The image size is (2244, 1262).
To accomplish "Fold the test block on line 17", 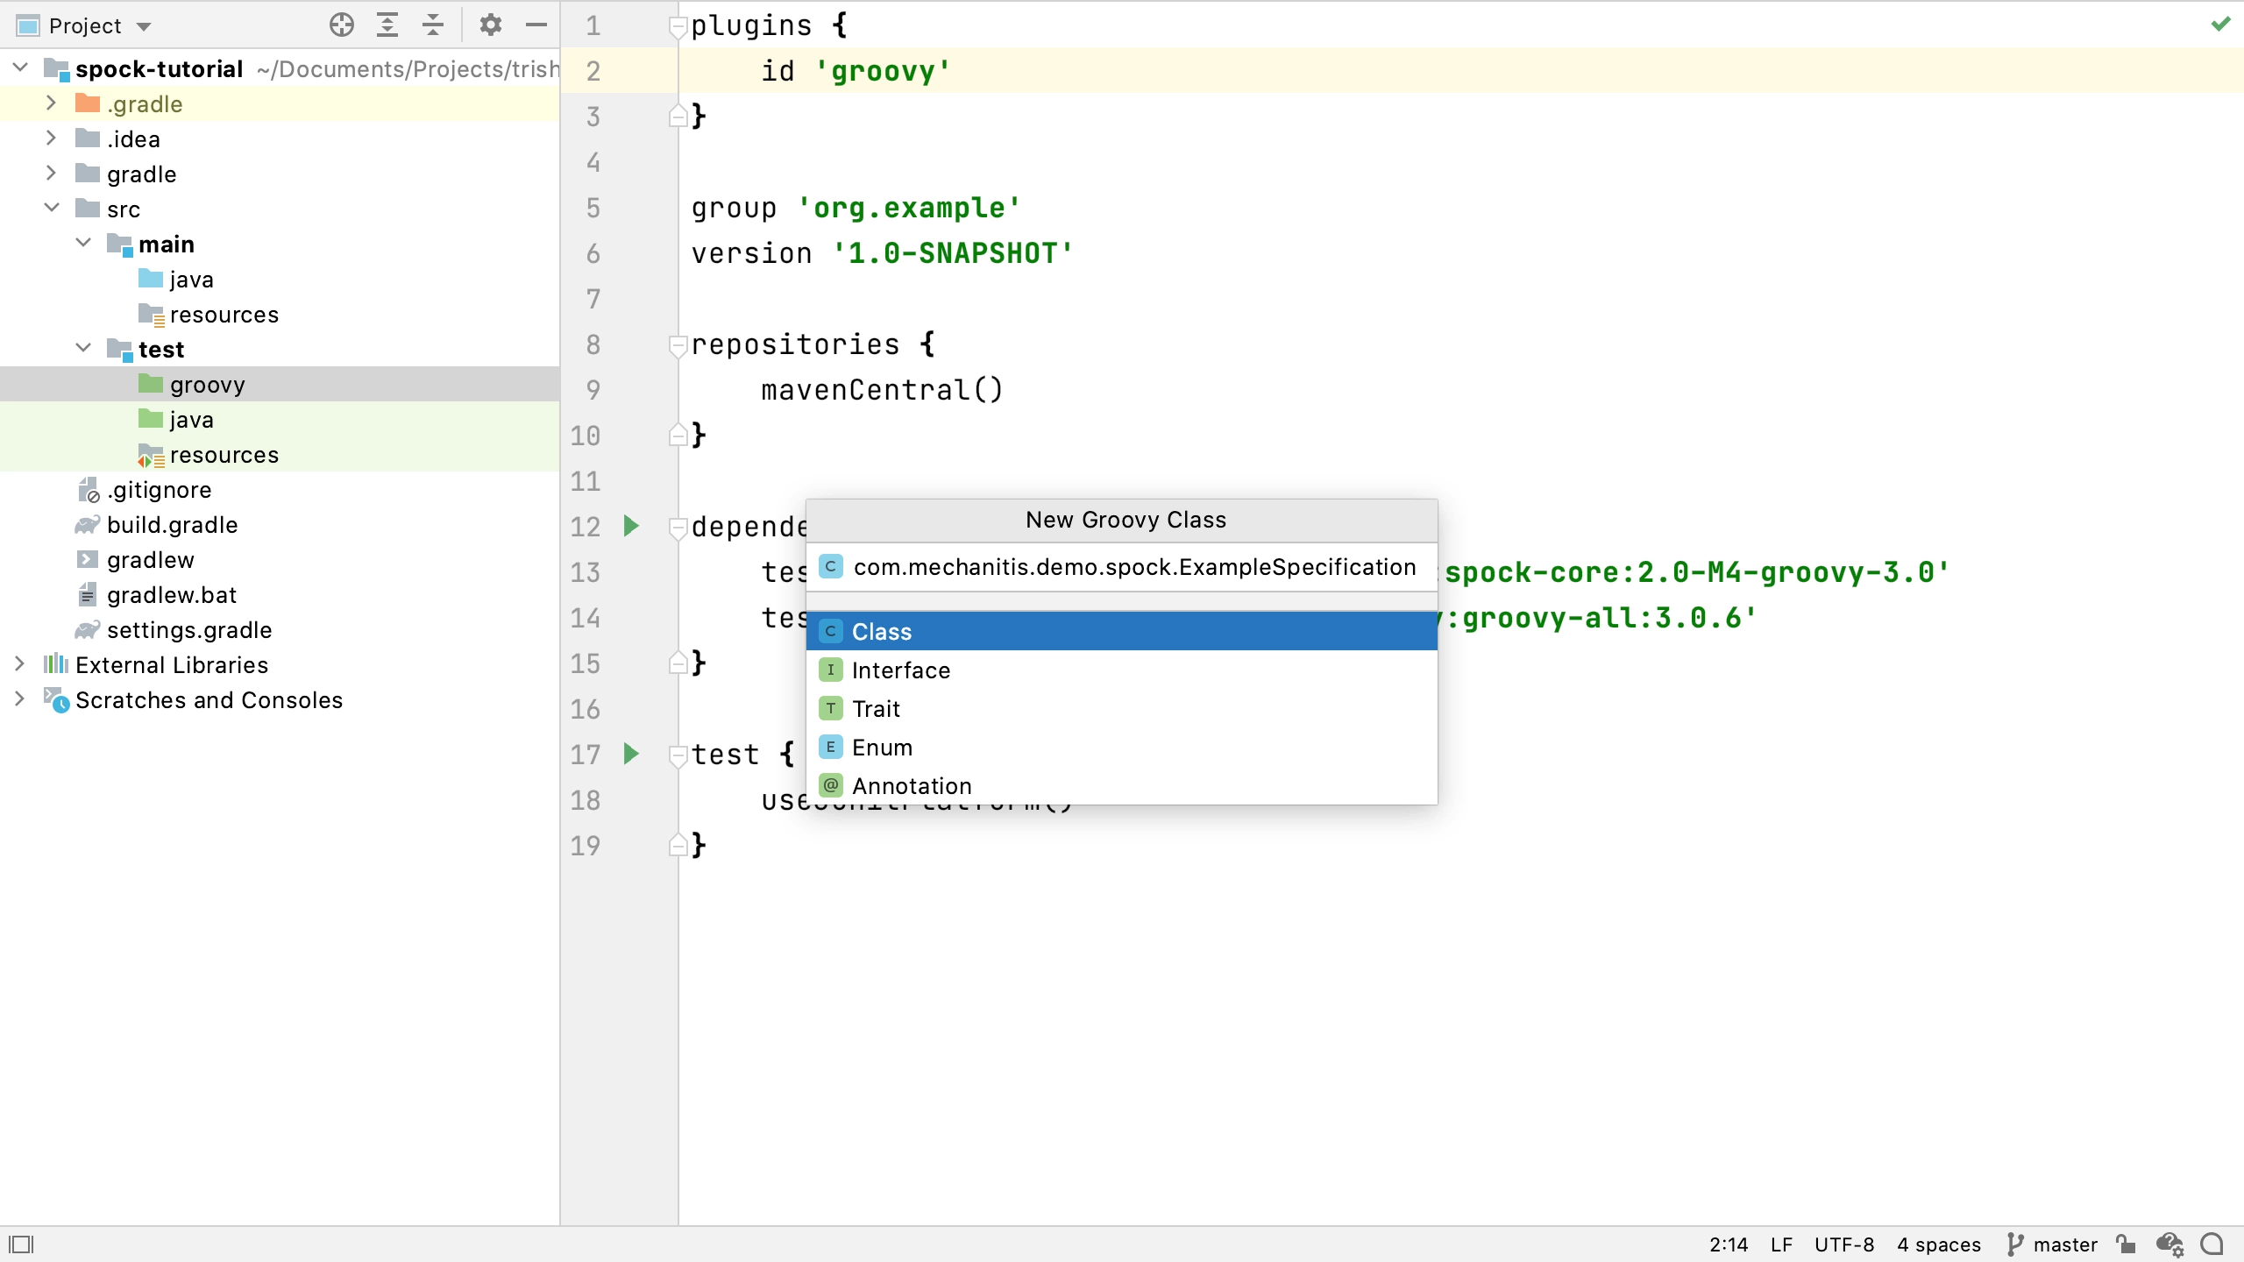I will tap(678, 755).
